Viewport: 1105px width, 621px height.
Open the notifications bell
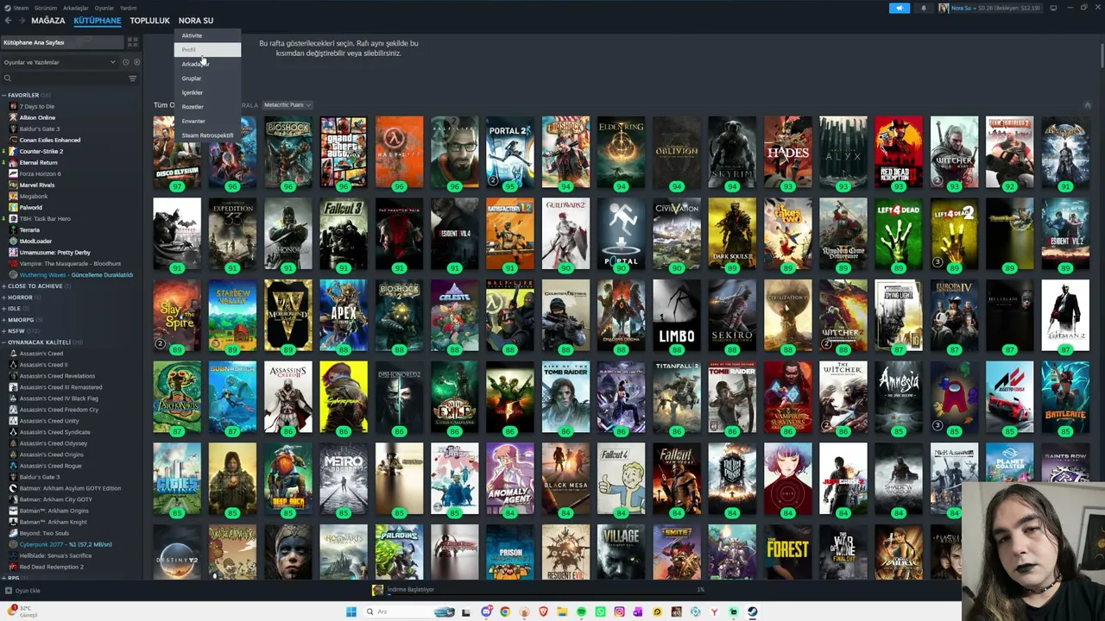pyautogui.click(x=923, y=8)
